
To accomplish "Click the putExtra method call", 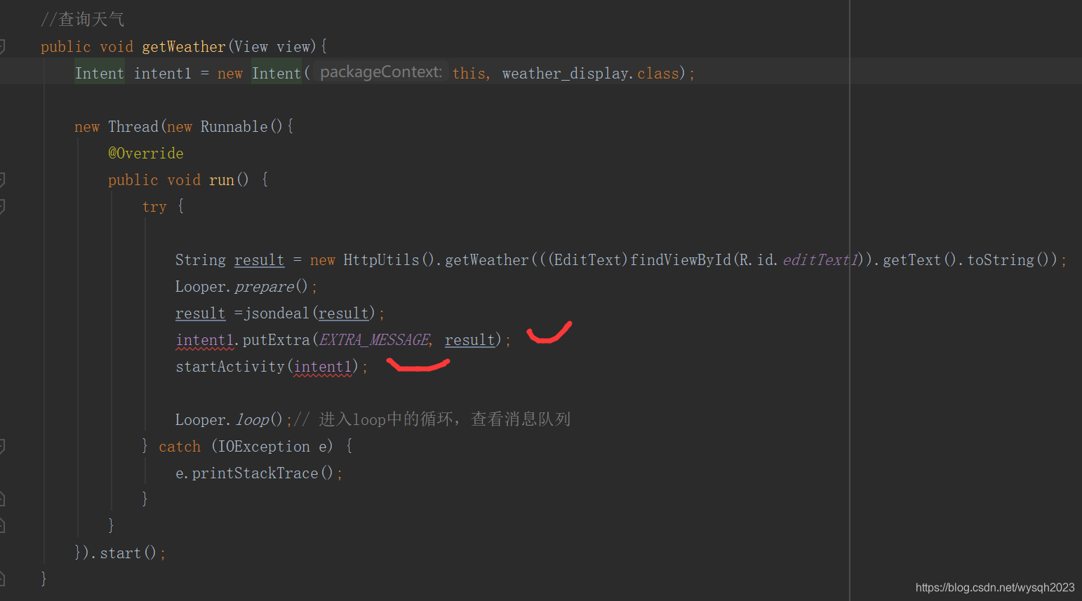I will click(x=276, y=340).
